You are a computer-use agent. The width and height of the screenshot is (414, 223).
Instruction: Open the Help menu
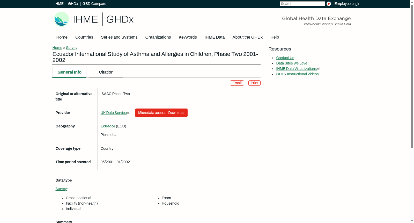pyautogui.click(x=275, y=37)
